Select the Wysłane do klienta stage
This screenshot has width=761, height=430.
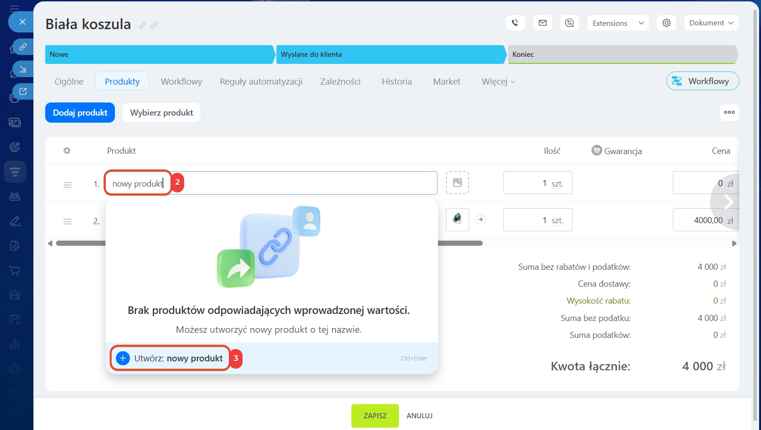391,55
